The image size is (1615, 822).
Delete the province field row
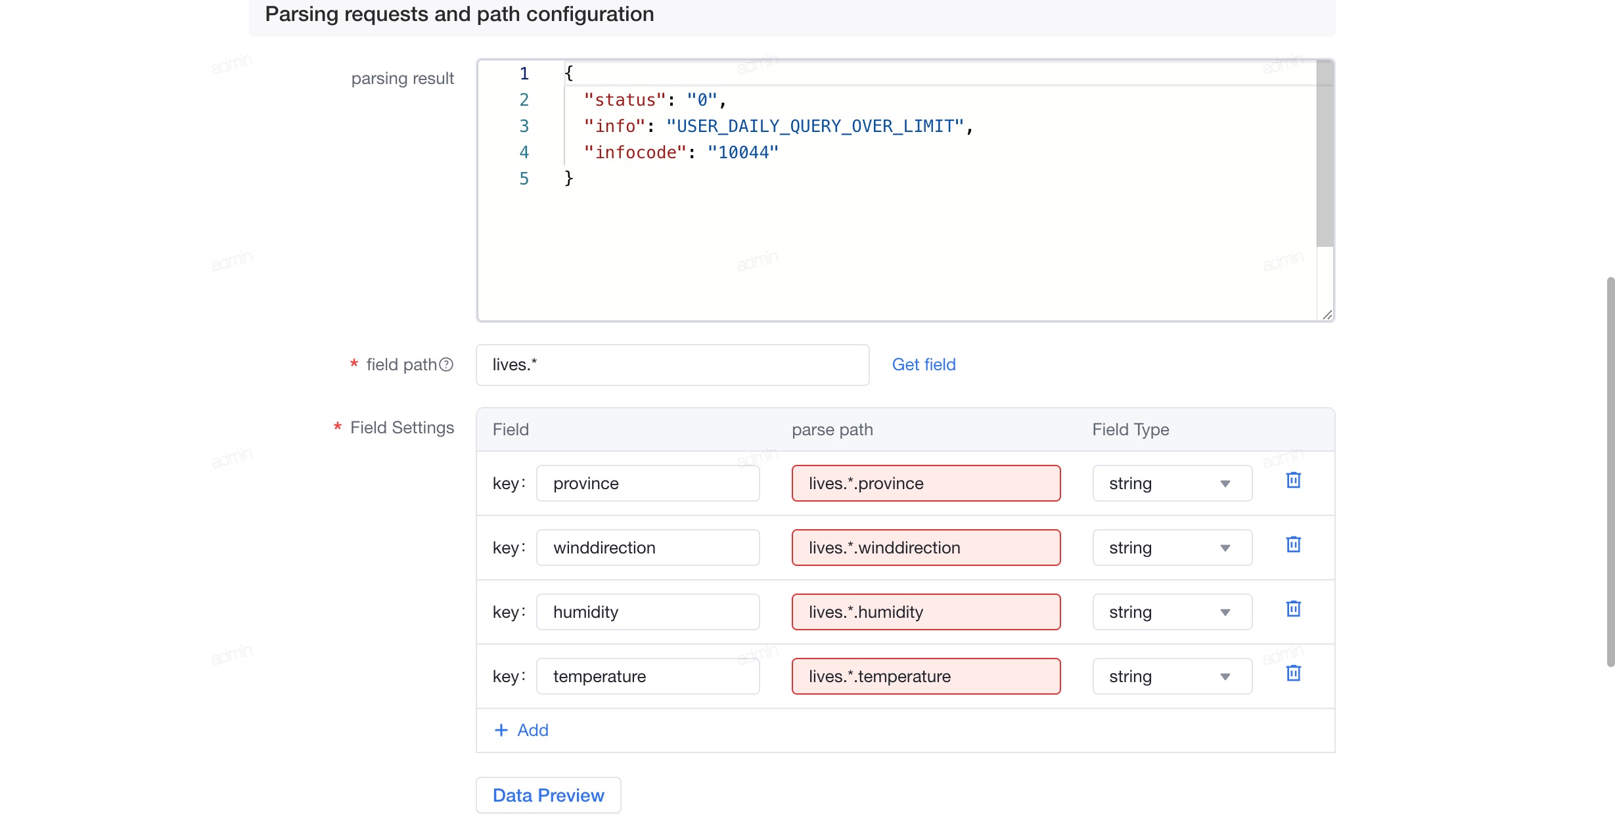(1293, 481)
